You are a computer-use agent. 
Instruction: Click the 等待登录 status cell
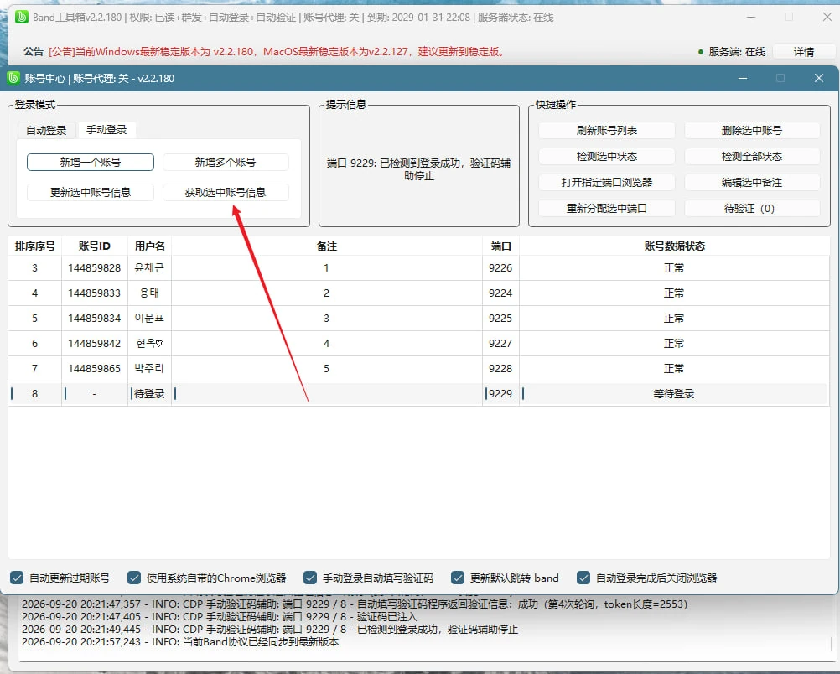coord(674,394)
